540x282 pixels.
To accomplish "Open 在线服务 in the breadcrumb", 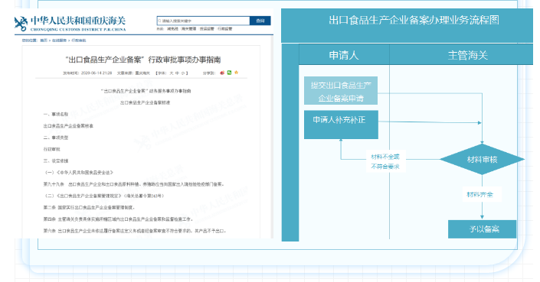I will pyautogui.click(x=59, y=41).
